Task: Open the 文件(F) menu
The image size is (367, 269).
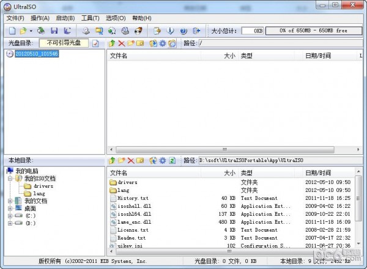Action: pos(15,18)
